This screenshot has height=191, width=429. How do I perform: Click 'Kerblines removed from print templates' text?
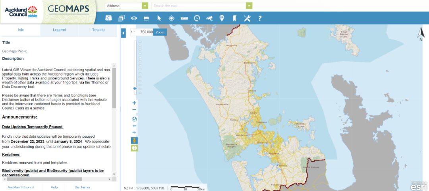click(35, 163)
